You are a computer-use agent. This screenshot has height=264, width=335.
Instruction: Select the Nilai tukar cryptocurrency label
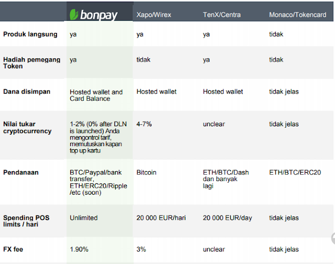tap(27, 127)
